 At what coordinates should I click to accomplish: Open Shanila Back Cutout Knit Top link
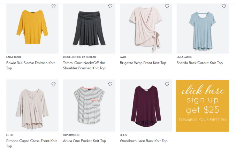(200, 63)
